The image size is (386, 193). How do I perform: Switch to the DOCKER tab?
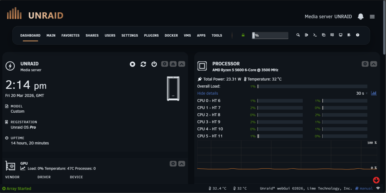(x=171, y=36)
